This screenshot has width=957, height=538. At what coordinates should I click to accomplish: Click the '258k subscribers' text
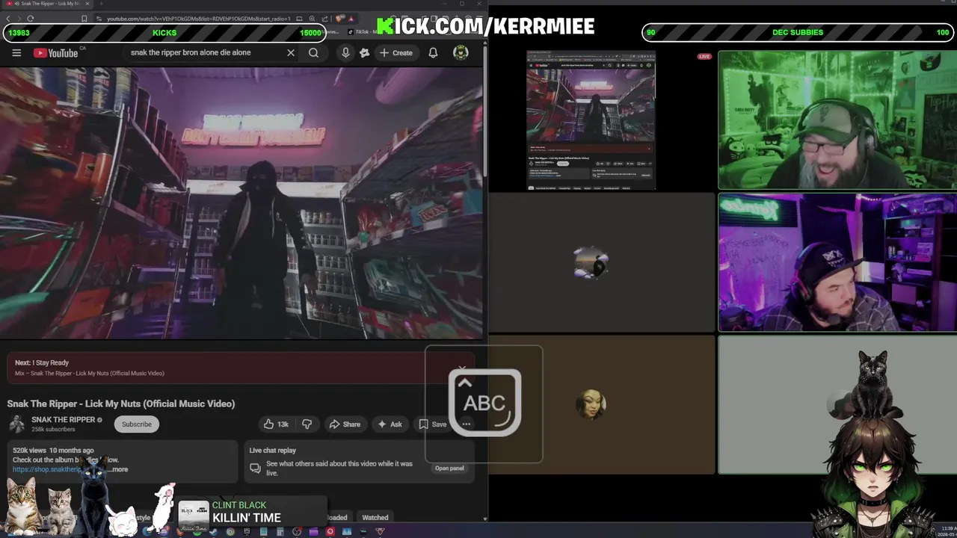tap(53, 430)
